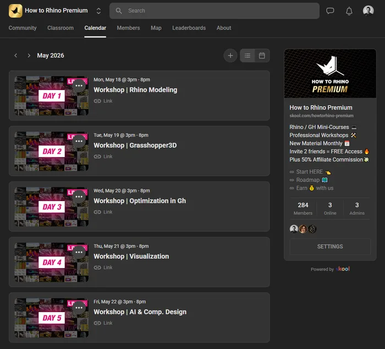The height and width of the screenshot is (349, 385).
Task: Open the DAY 5 workshop thumbnail
Action: coord(51,318)
